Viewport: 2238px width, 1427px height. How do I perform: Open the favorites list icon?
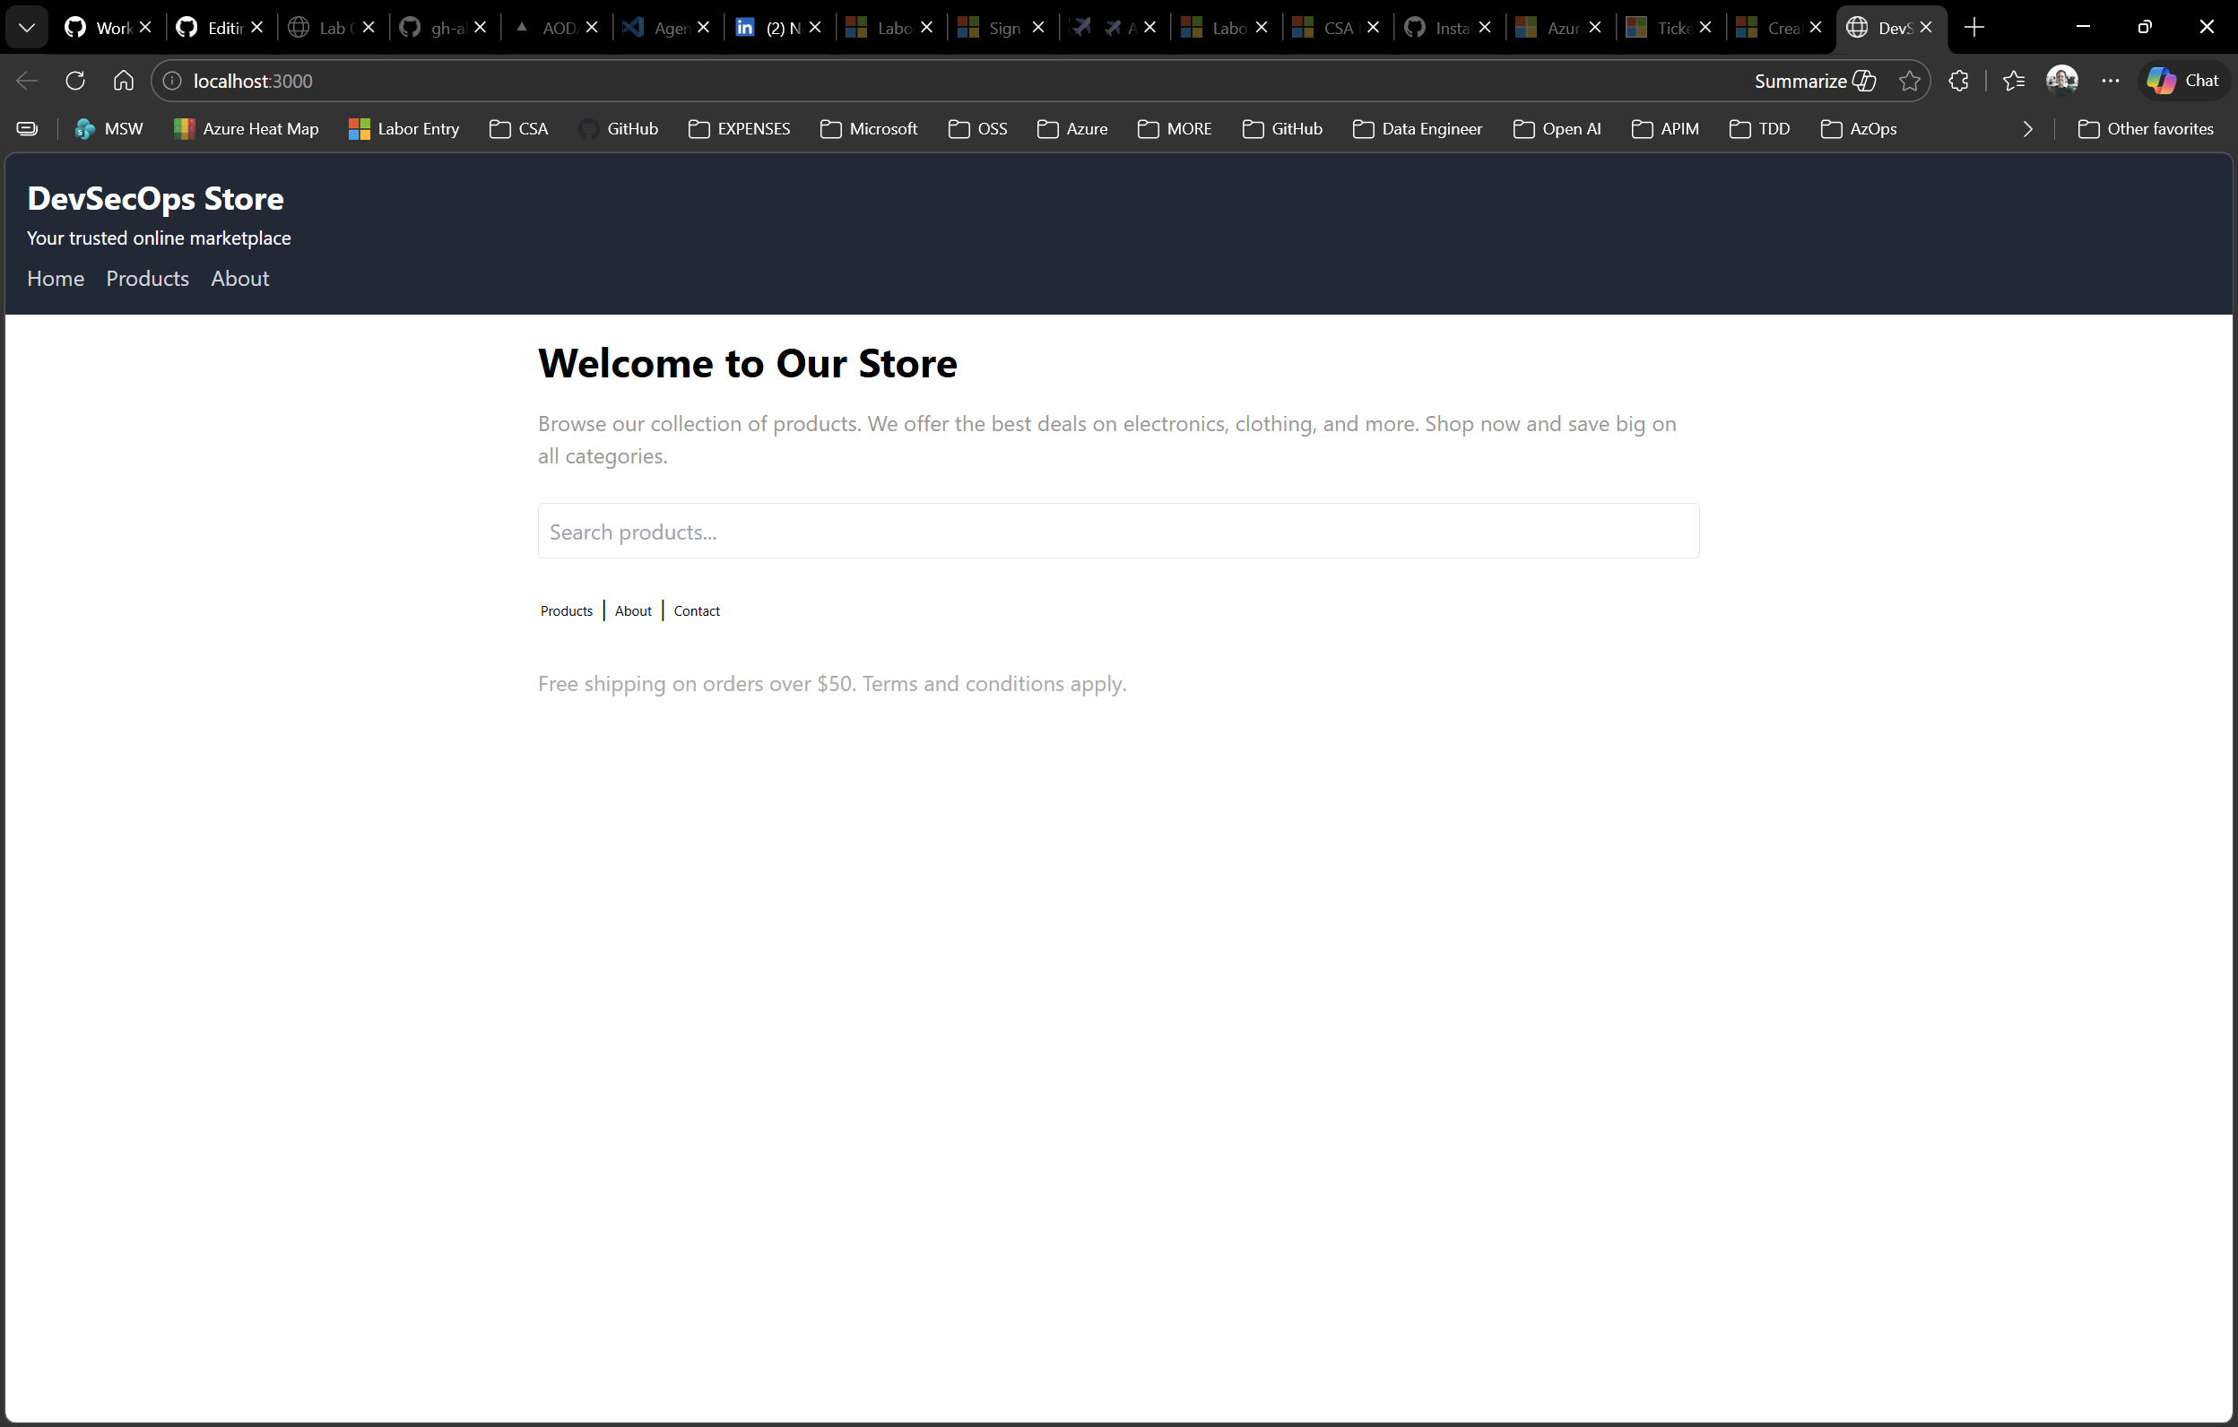click(2013, 80)
